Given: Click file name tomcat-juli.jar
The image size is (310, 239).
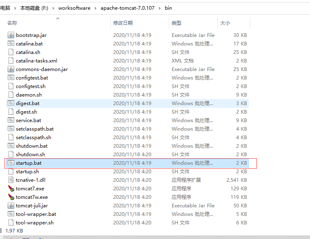Looking at the screenshot, I should click(x=32, y=206).
